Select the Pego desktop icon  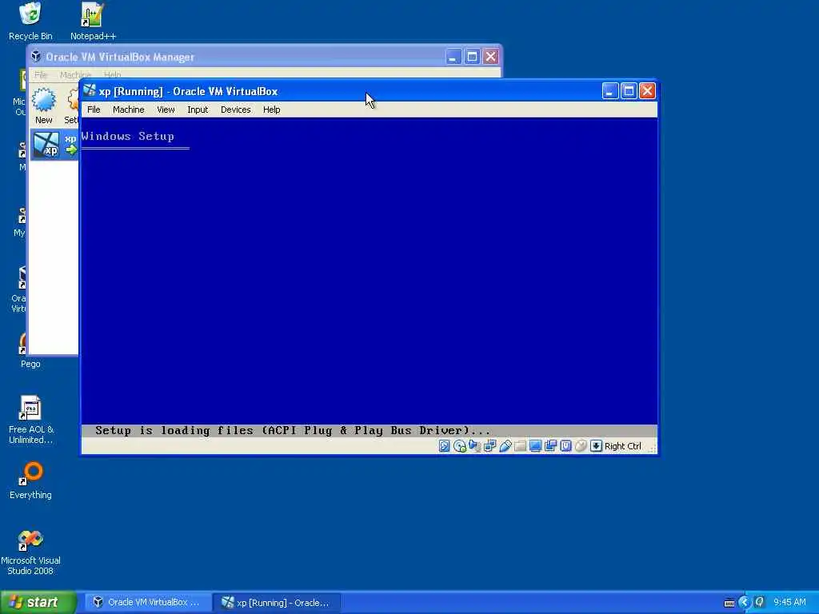pyautogui.click(x=30, y=351)
